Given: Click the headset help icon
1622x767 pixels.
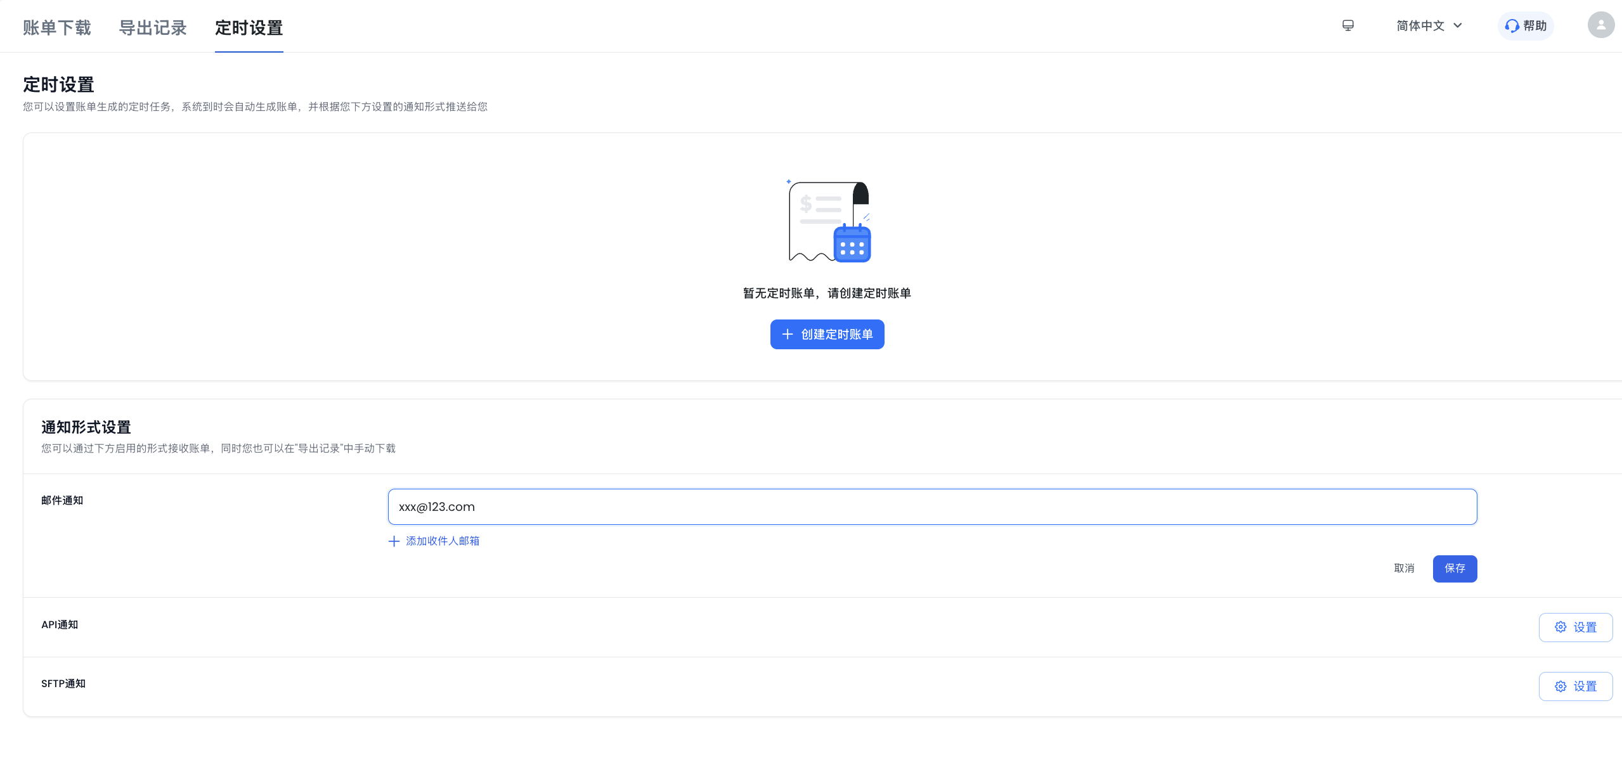Looking at the screenshot, I should click(1512, 26).
